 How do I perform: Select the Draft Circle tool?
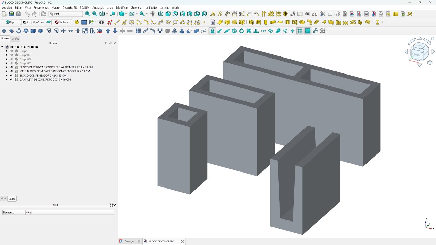pyautogui.click(x=131, y=22)
